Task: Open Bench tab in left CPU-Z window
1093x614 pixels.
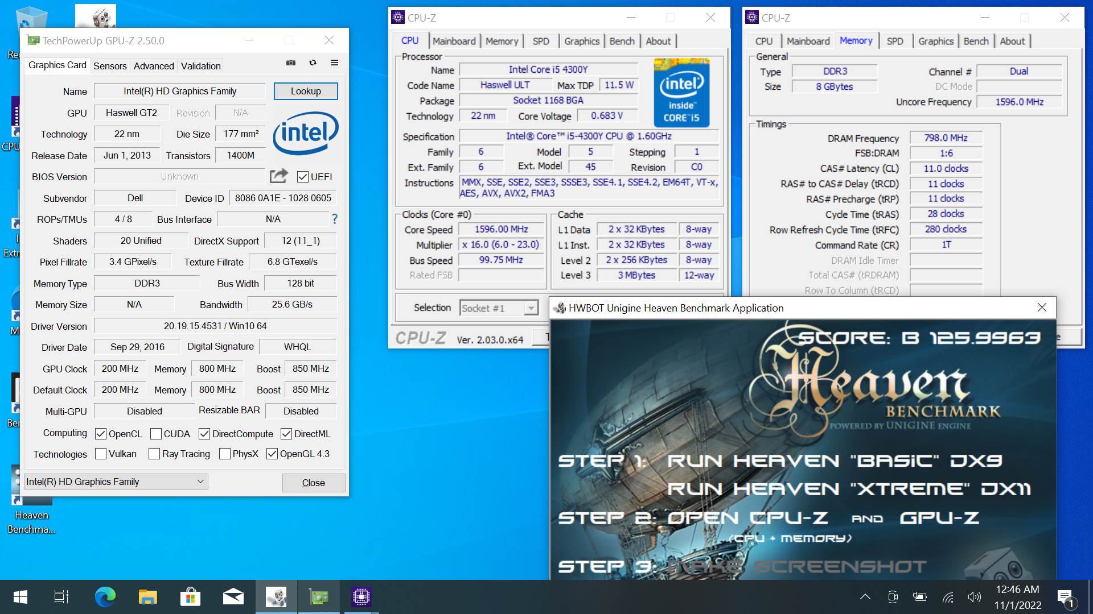Action: click(x=622, y=41)
